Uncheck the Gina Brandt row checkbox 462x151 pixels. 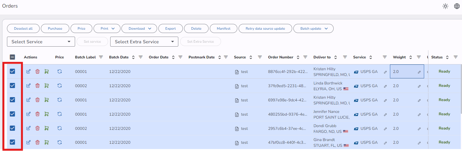[x=12, y=142]
